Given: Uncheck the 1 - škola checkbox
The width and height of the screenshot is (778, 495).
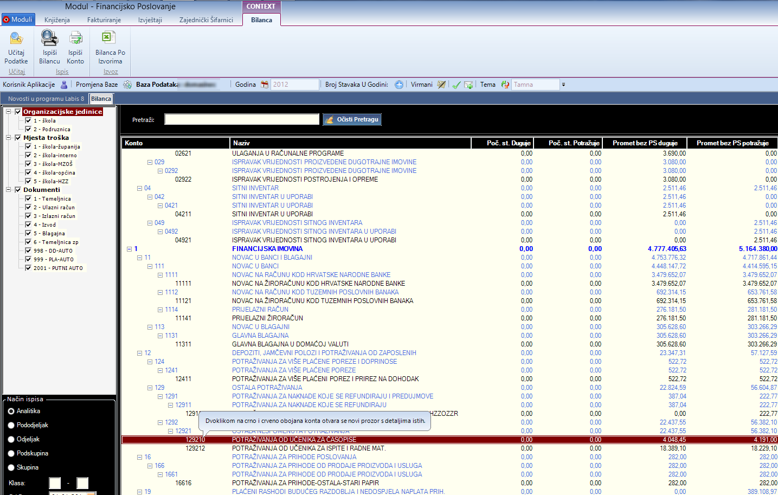Looking at the screenshot, I should pyautogui.click(x=28, y=120).
